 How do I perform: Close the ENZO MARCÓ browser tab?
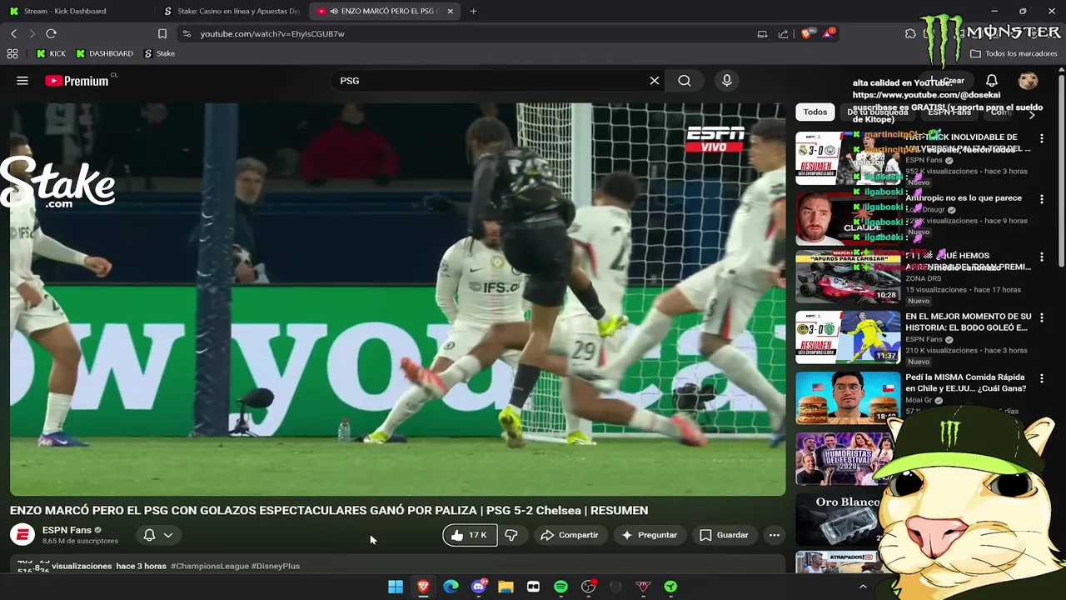451,11
